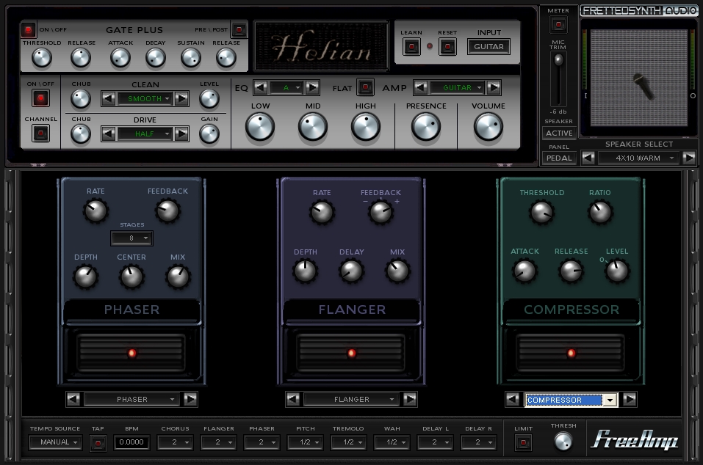Screen dimensions: 703x465
Task: Click the Mic Trim slider handle
Action: point(558,59)
